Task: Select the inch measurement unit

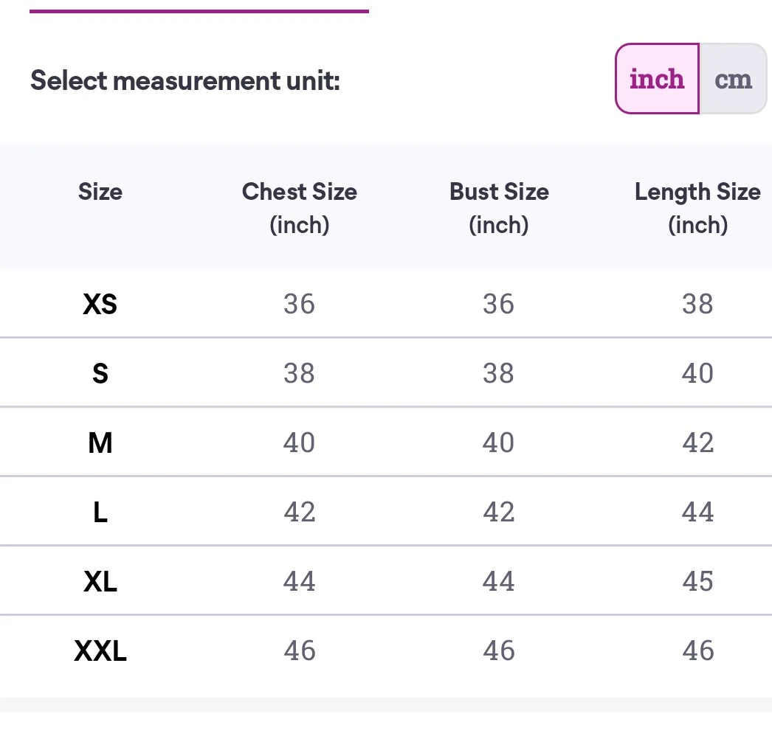Action: (x=656, y=78)
